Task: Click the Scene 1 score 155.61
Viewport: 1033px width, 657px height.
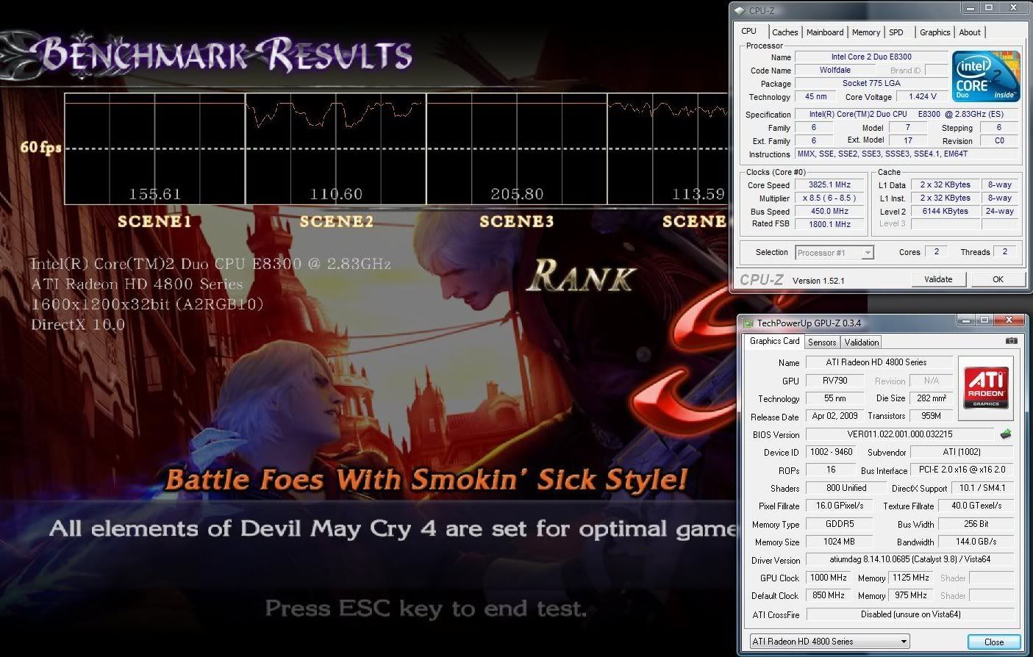Action: [155, 194]
